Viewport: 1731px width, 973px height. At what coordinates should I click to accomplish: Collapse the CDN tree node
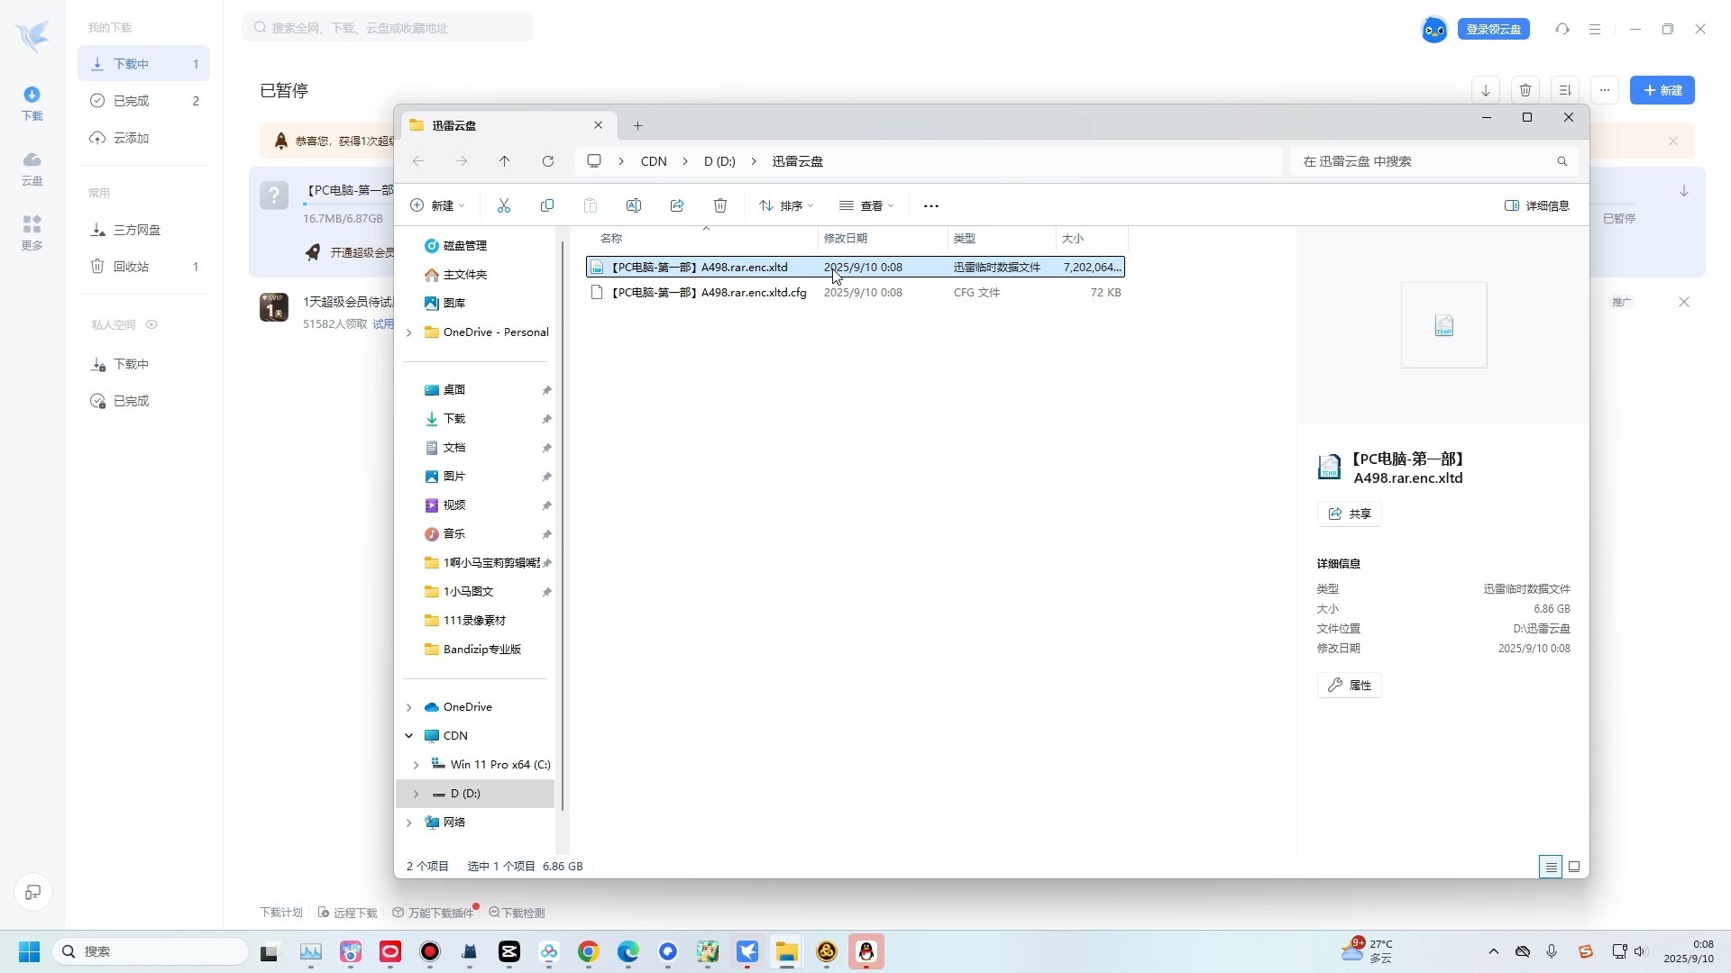coord(409,736)
